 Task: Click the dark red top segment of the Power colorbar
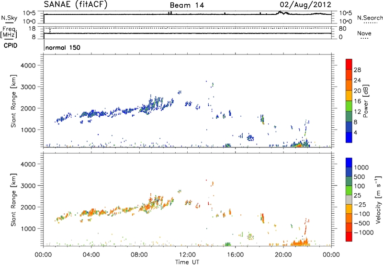pos(349,64)
